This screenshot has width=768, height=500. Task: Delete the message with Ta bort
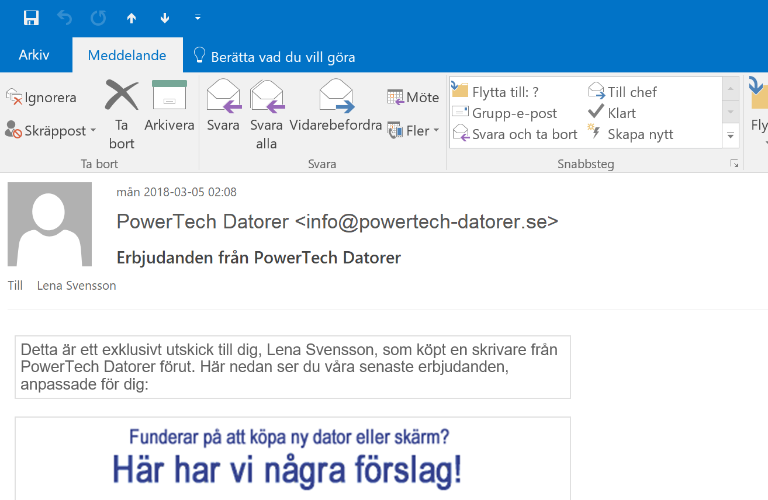(x=122, y=115)
